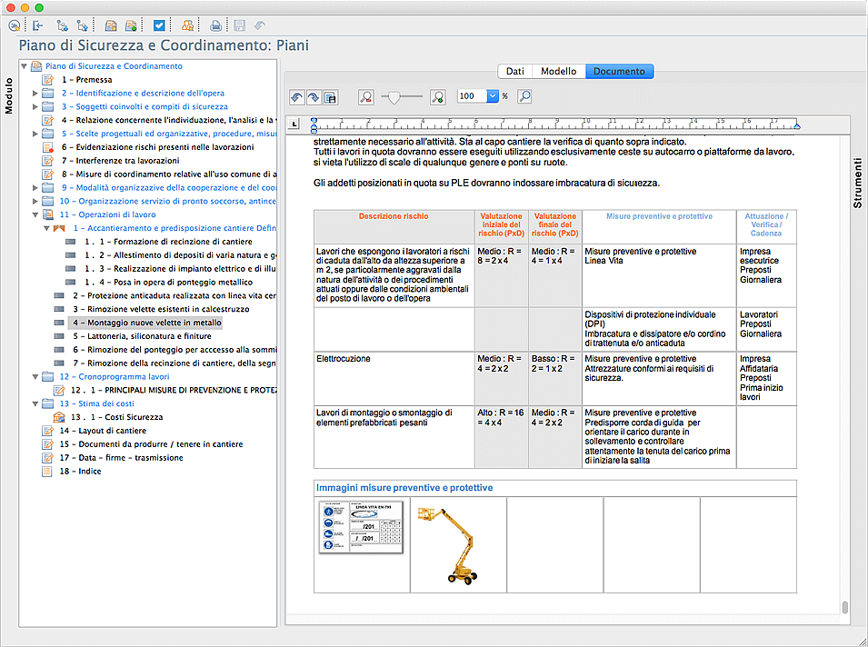Screen dimensions: 868x647
Task: Click the archive box icon with green plus
Action: click(131, 25)
